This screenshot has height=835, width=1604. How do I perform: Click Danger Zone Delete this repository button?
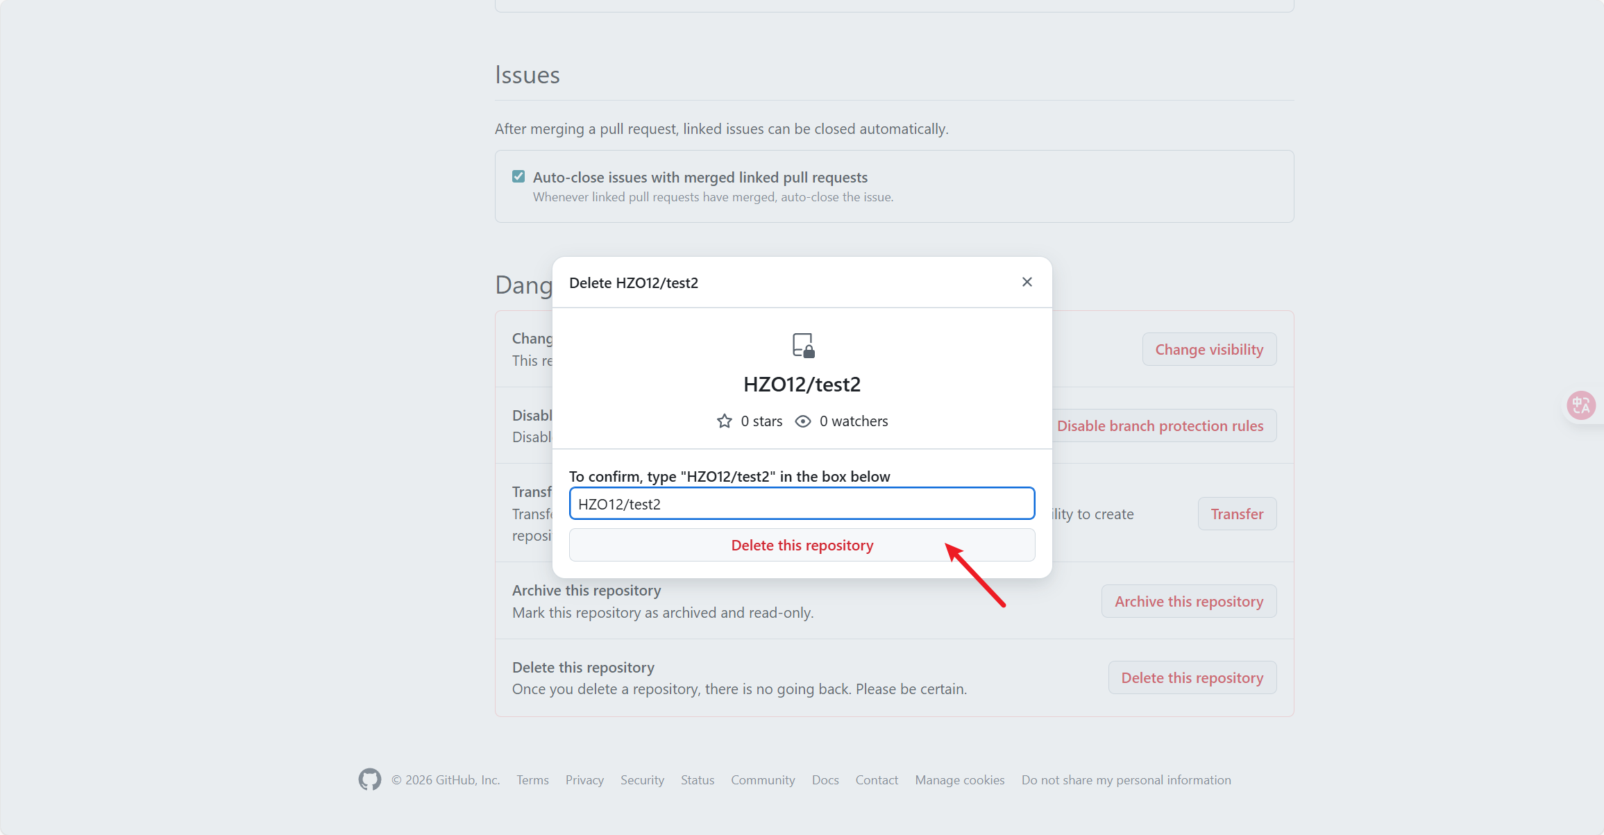click(1192, 678)
